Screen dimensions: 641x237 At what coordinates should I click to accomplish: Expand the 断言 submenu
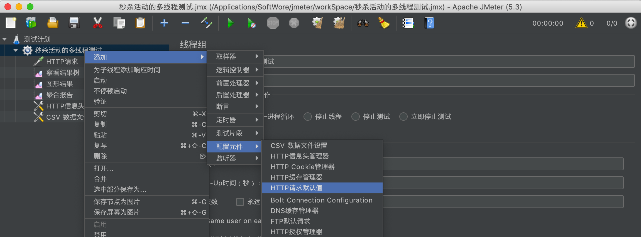point(236,107)
